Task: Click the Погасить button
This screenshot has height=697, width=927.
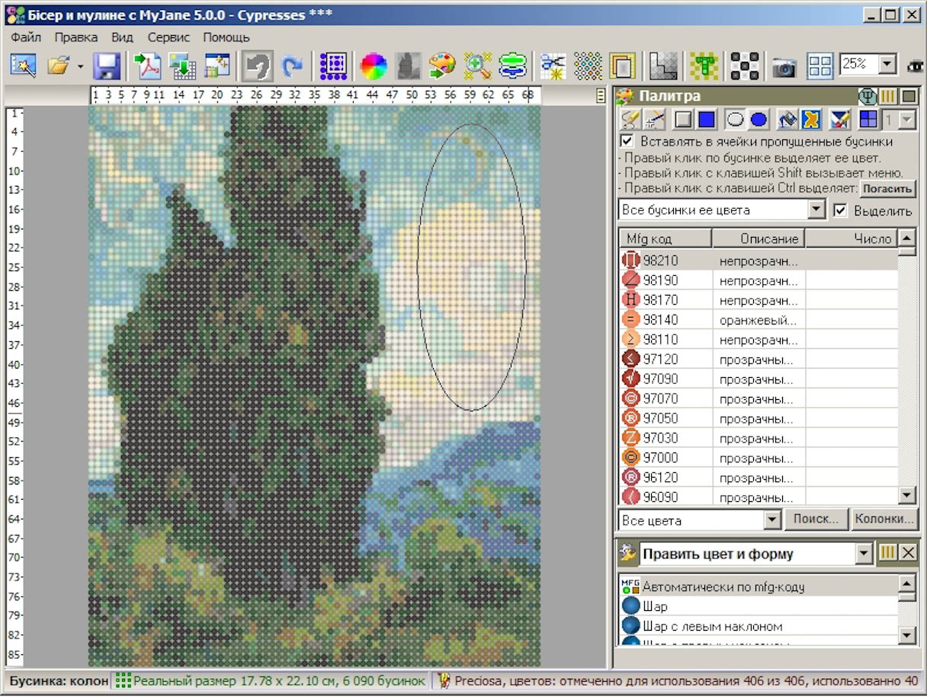Action: [888, 188]
